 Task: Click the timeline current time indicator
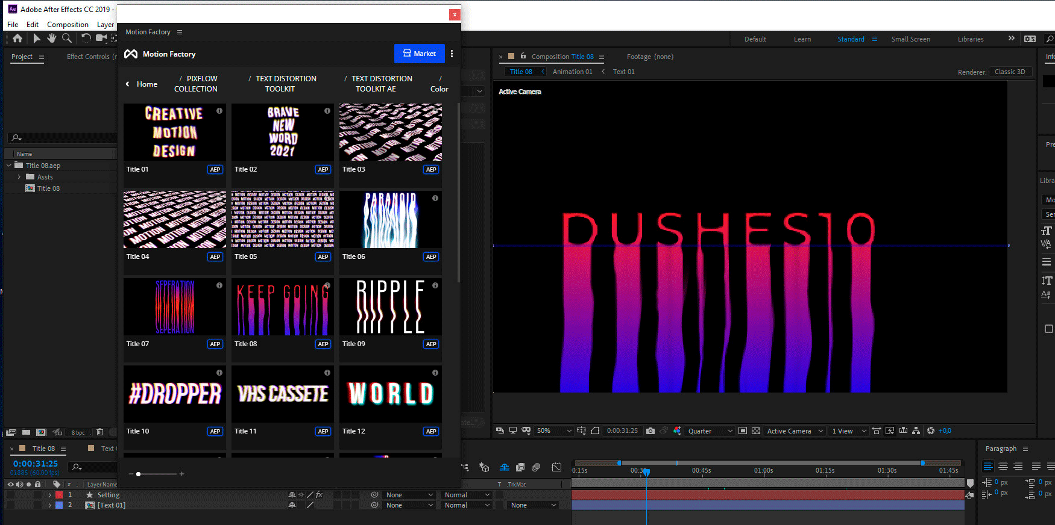tap(646, 472)
